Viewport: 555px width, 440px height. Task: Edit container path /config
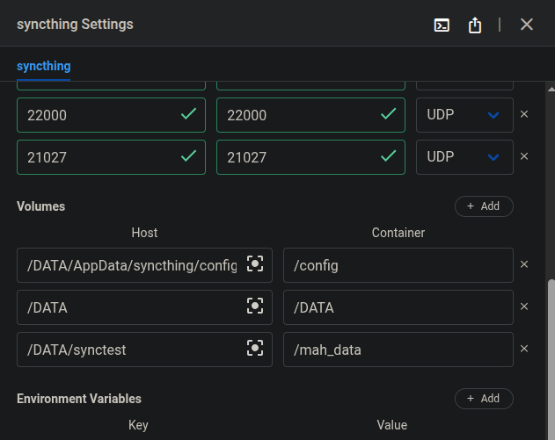click(x=398, y=265)
